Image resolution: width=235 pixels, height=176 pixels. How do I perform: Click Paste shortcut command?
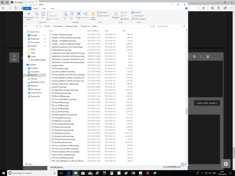(53, 19)
